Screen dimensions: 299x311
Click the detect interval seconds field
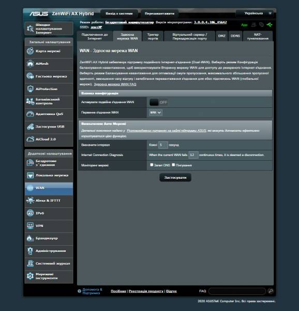163,145
